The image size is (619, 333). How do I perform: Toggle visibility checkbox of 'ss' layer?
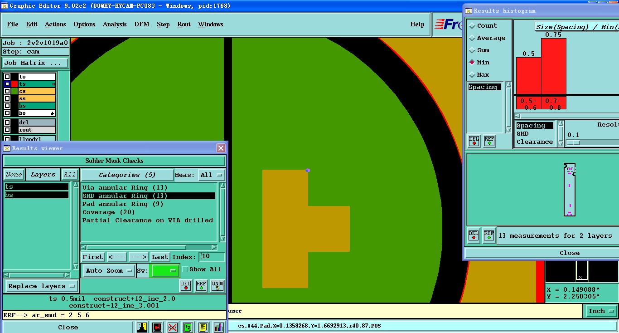pos(7,98)
